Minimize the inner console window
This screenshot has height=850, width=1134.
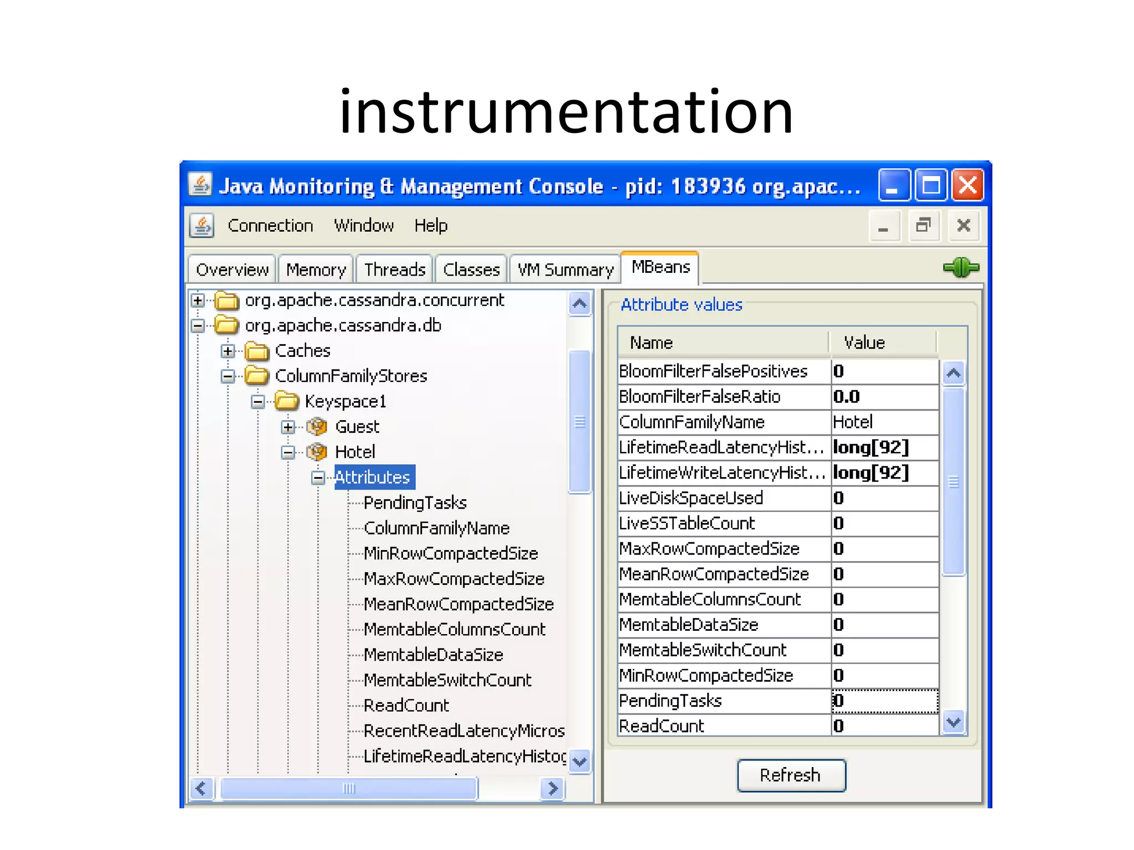(x=884, y=226)
